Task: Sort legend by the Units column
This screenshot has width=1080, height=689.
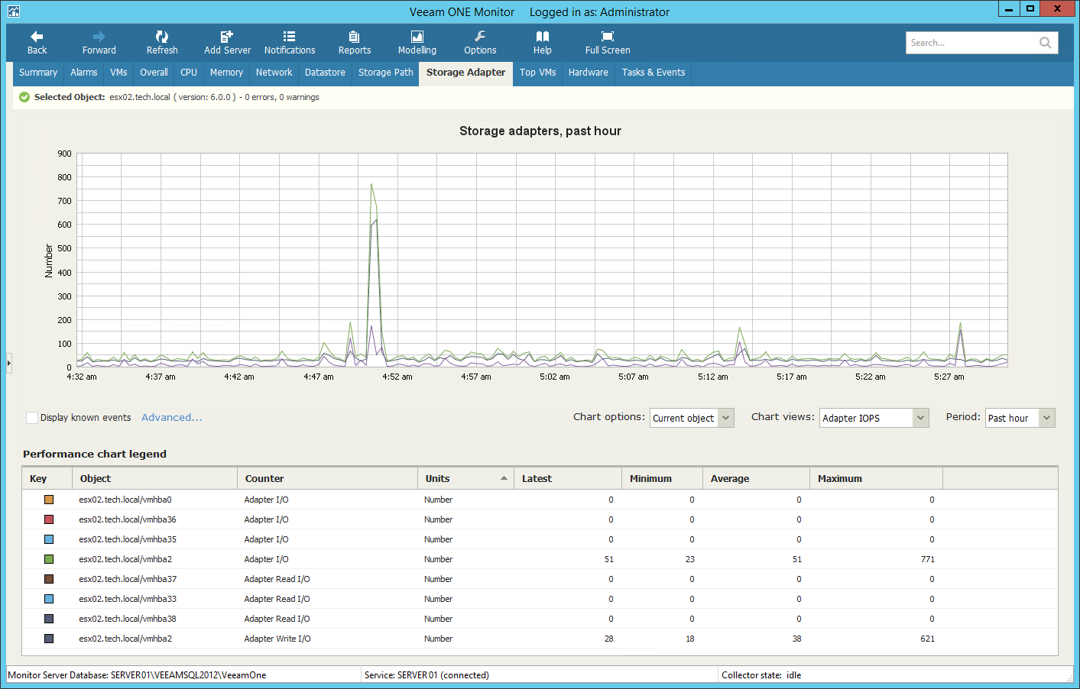Action: (465, 479)
